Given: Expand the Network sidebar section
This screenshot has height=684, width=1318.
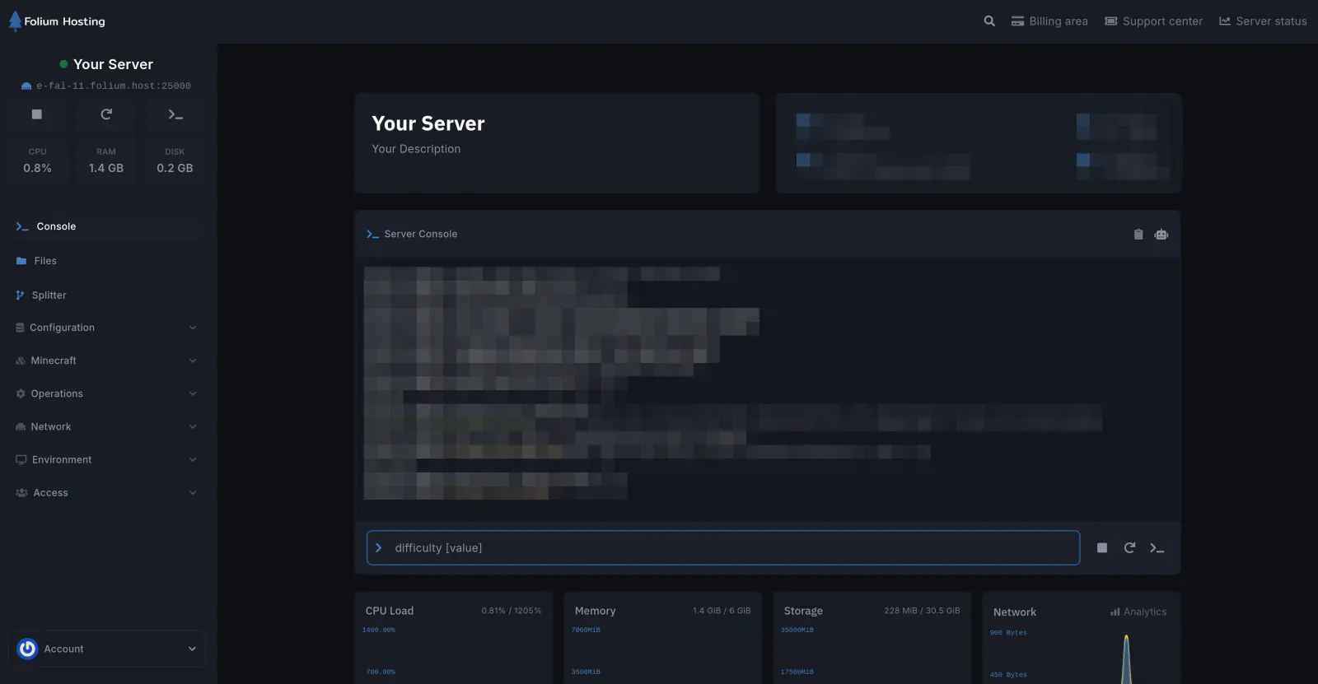Looking at the screenshot, I should (106, 426).
